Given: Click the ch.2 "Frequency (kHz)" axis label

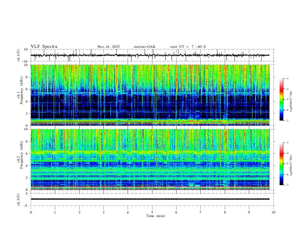Looking at the screenshot, I should click(x=21, y=155).
